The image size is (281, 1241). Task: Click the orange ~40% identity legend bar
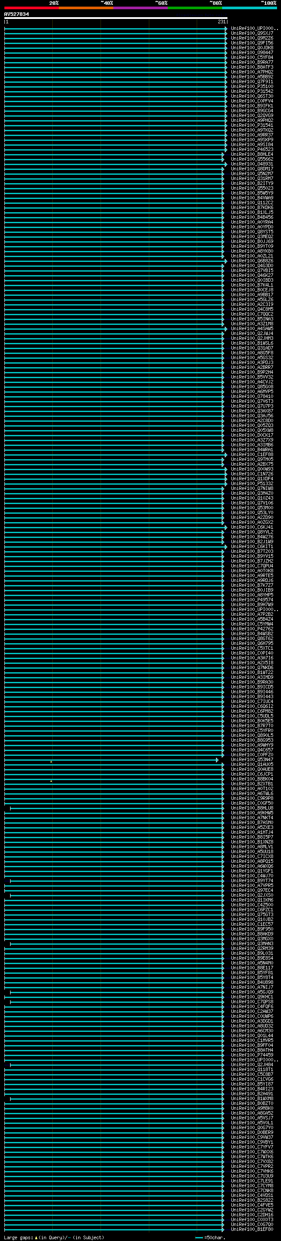[86, 8]
